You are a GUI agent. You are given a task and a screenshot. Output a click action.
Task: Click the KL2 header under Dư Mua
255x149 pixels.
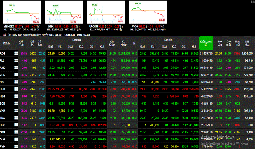(81, 47)
